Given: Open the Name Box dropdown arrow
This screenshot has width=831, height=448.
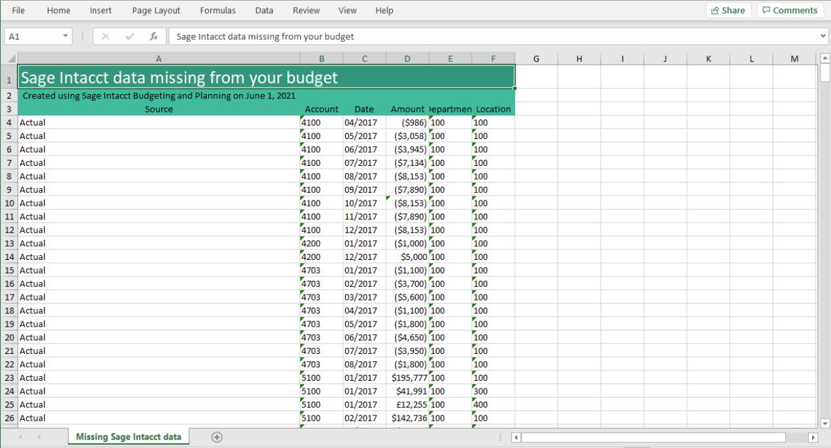Looking at the screenshot, I should pyautogui.click(x=65, y=37).
